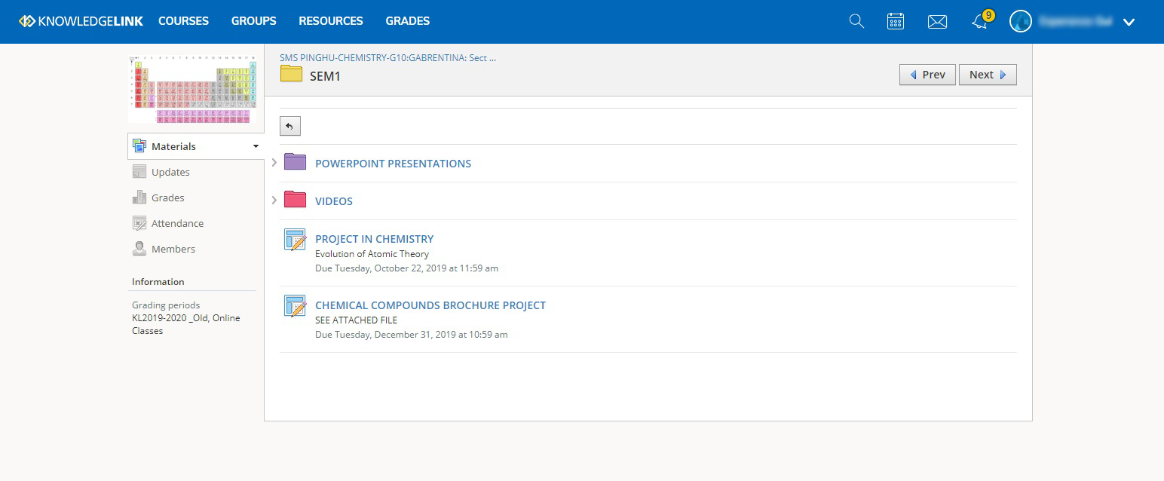Click the back arrow up-folder button
The image size is (1164, 481).
290,126
